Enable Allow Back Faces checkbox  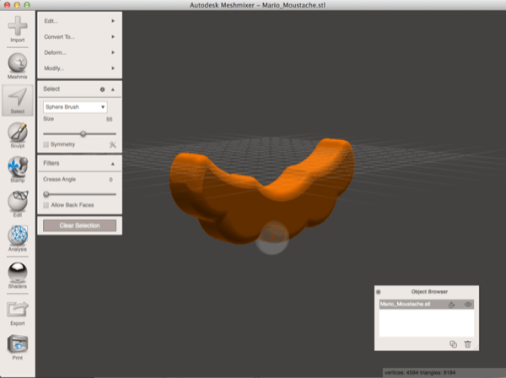(46, 205)
